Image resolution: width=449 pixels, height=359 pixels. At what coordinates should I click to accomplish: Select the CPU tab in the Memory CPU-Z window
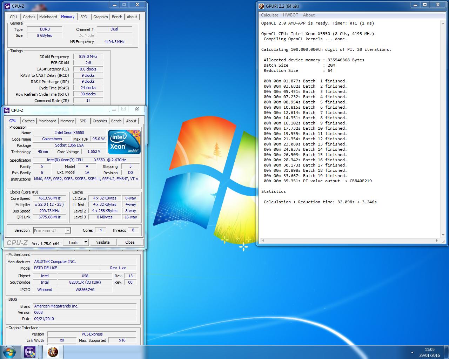14,17
